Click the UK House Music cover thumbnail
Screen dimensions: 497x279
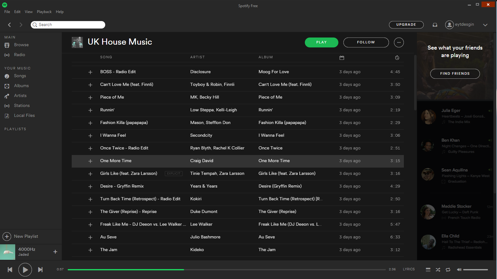77,42
